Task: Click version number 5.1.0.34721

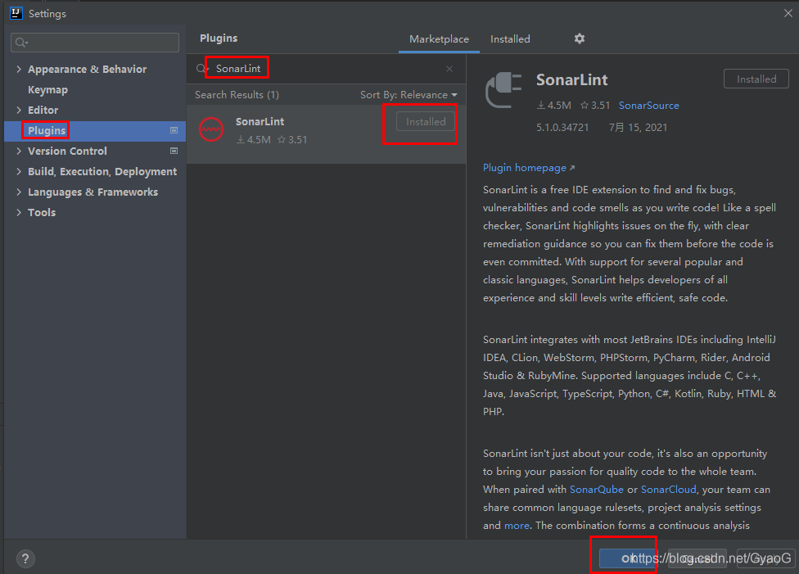Action: coord(562,128)
